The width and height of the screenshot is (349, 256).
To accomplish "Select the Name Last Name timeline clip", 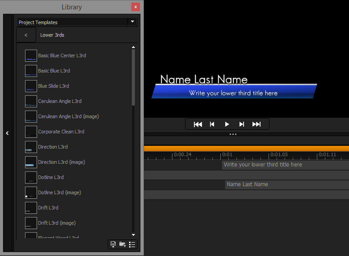I will (286, 184).
